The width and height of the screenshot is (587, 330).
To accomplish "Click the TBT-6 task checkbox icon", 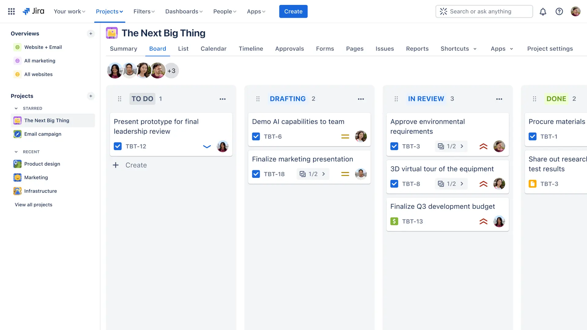I will (x=256, y=137).
